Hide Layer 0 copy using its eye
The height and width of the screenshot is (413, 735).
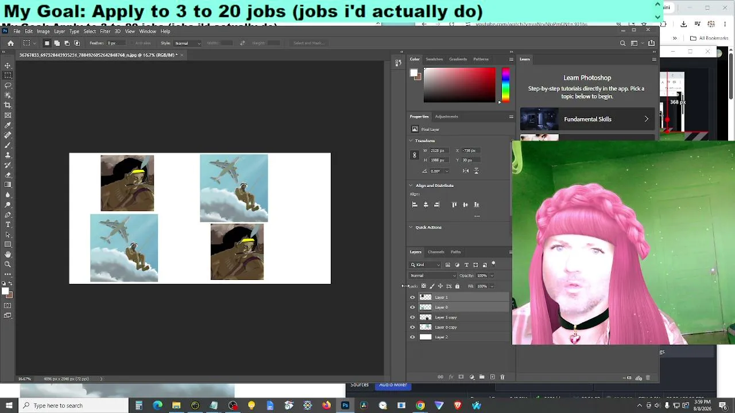click(412, 327)
